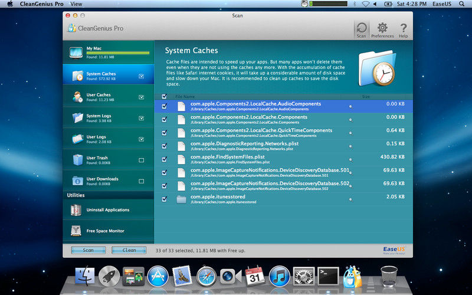Open Preferences gear icon

(382, 30)
